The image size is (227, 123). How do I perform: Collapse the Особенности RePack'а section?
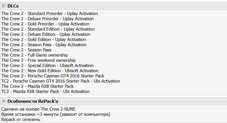pyautogui.click(x=4, y=101)
